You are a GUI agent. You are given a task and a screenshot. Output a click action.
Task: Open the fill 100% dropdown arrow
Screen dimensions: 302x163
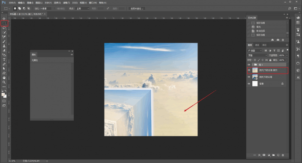tap(287, 60)
